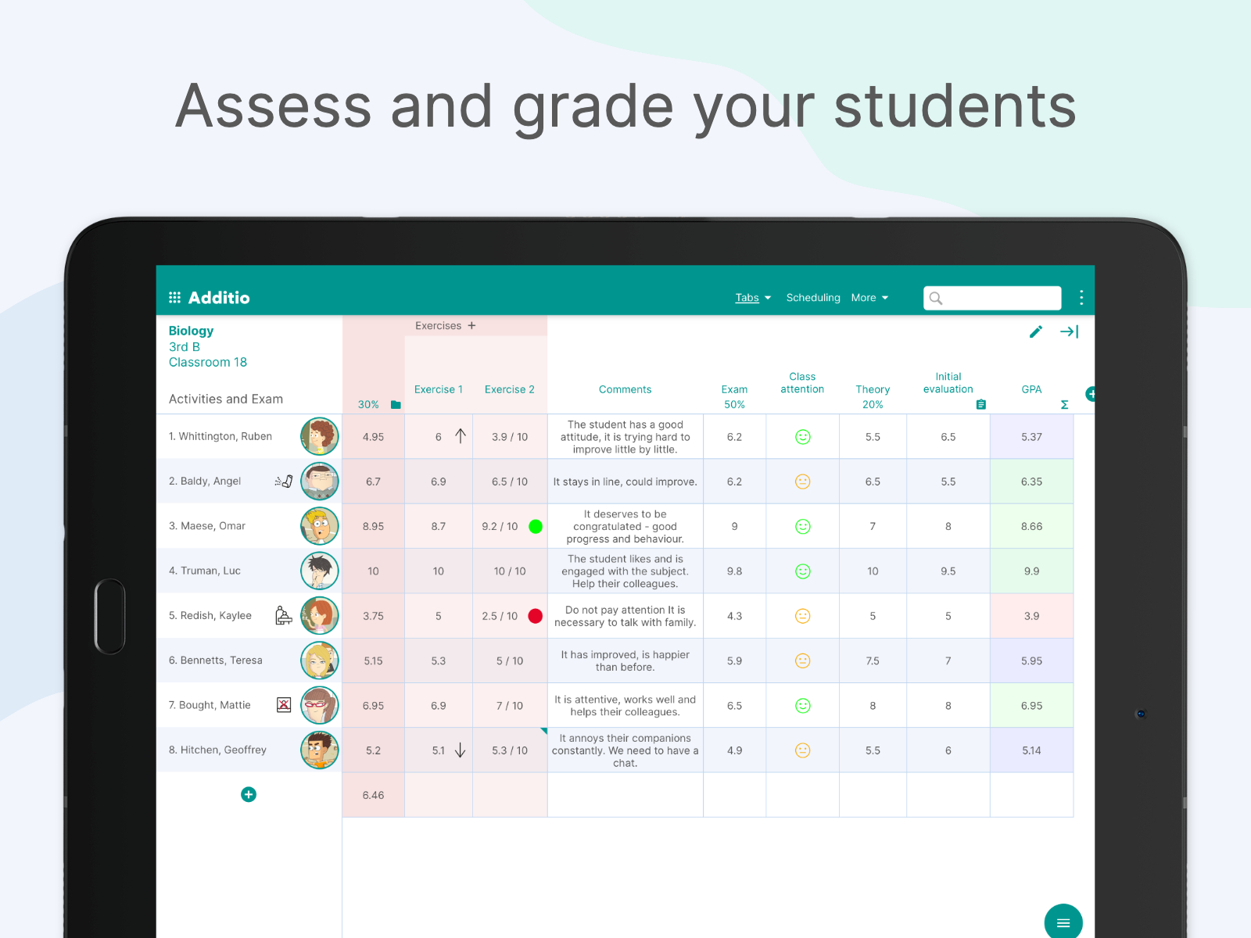Click GPA cell '9.9'
Screen dimensions: 1251x938
pyautogui.click(x=1031, y=571)
